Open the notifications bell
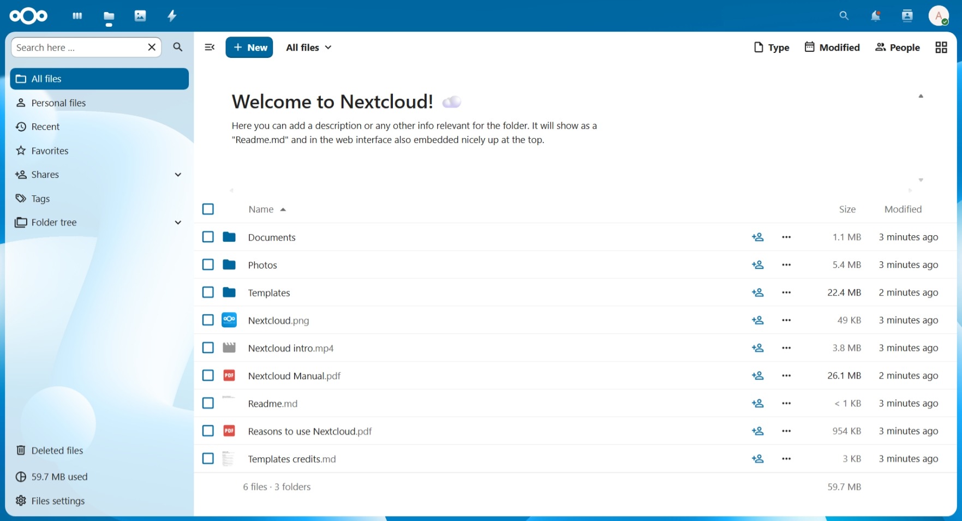This screenshot has width=962, height=521. point(876,16)
